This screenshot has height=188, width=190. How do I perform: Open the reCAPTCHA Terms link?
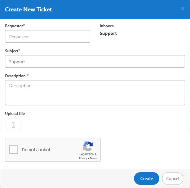pyautogui.click(x=93, y=158)
